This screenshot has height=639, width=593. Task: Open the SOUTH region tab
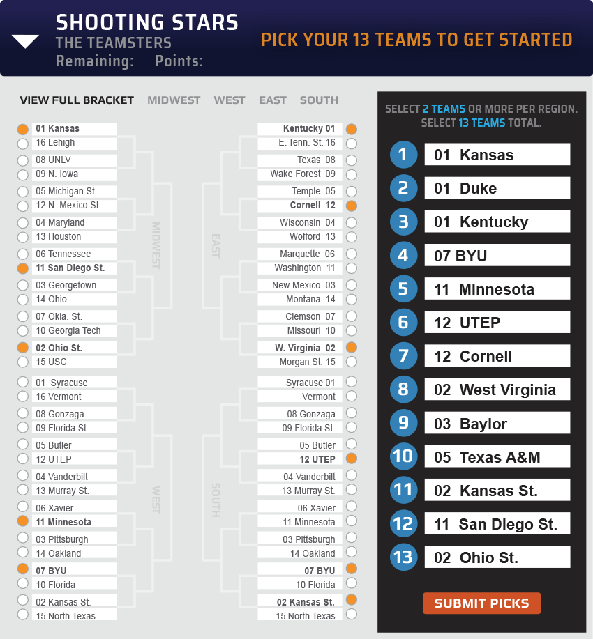tap(319, 100)
